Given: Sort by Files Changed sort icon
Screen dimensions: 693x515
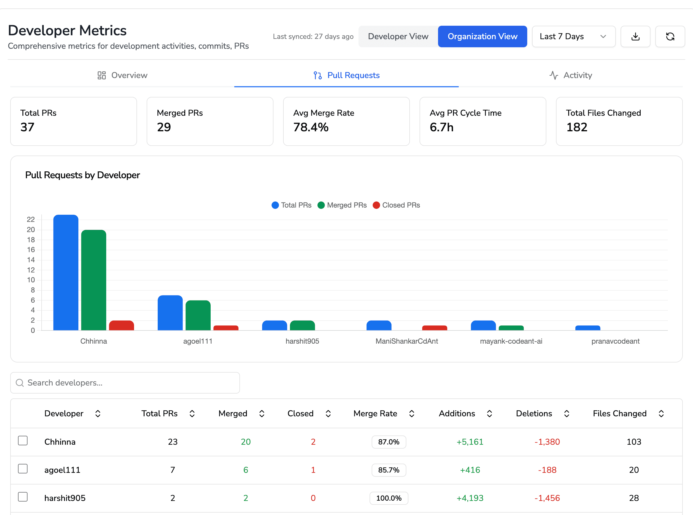Looking at the screenshot, I should coord(661,413).
